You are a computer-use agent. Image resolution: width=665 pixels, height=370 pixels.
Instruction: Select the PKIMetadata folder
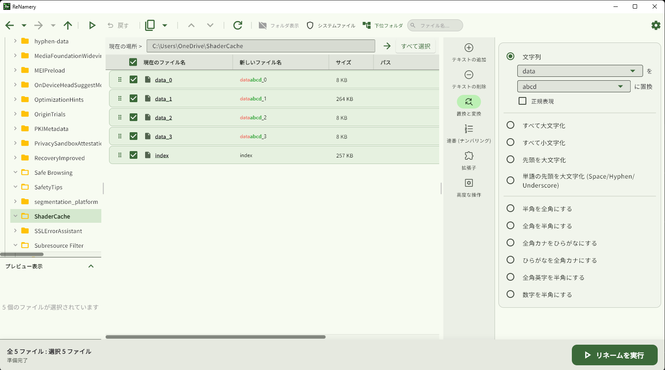click(x=51, y=129)
